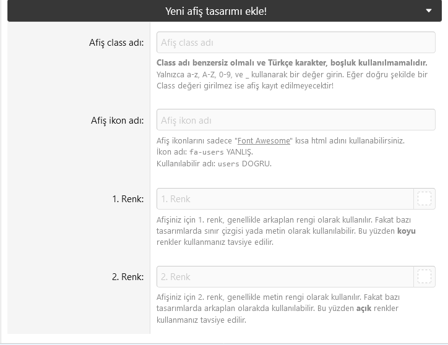448x345 pixels.
Task: Click the "Afiş class adı:" label
Action: pyautogui.click(x=116, y=43)
